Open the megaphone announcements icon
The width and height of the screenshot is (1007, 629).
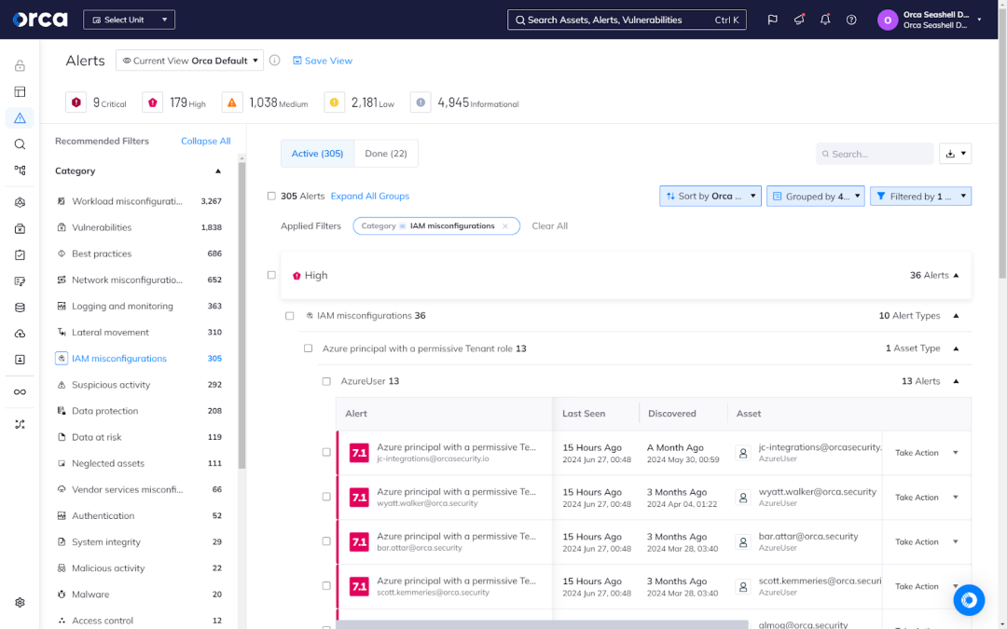[x=799, y=20]
